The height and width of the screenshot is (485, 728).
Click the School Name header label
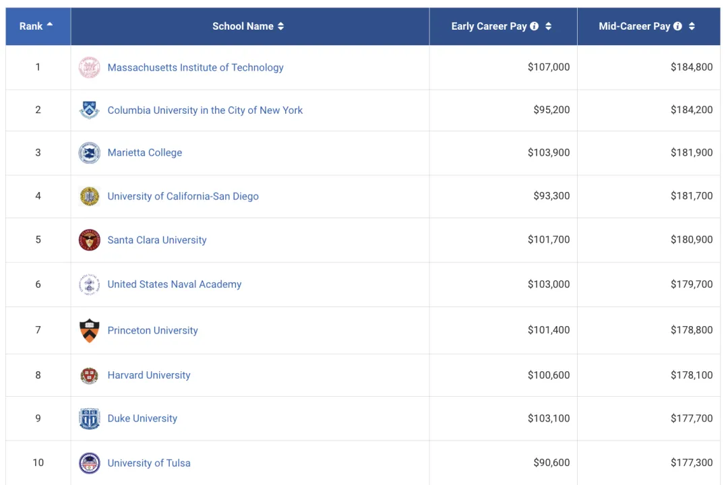pos(243,26)
